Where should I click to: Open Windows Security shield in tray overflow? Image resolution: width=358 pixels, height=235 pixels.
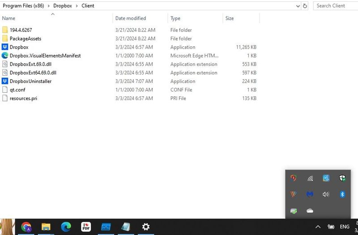click(342, 178)
